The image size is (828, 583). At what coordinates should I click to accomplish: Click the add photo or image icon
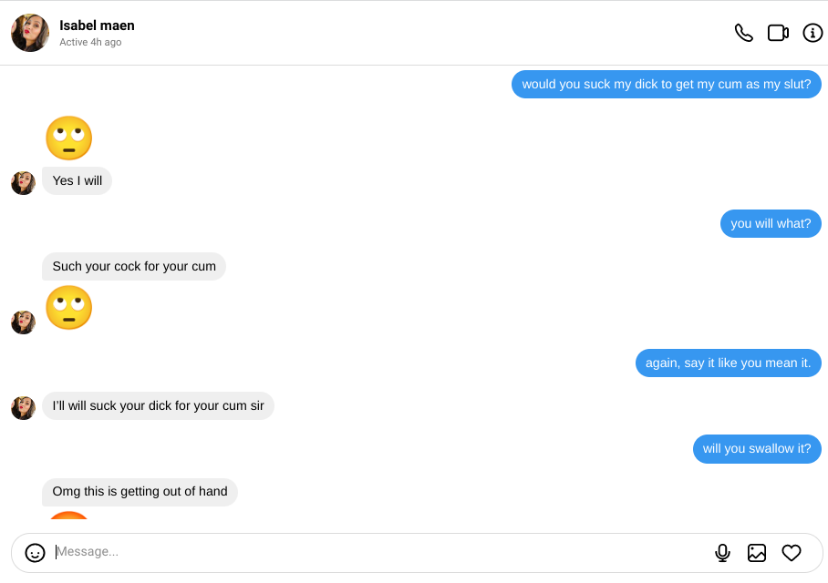(x=757, y=553)
